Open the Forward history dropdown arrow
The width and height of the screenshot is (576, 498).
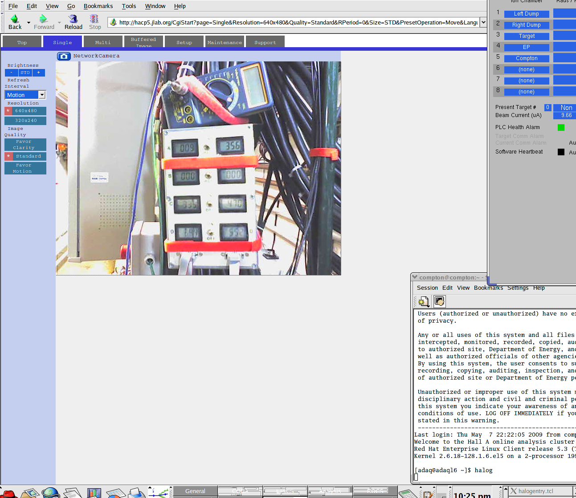tap(59, 22)
